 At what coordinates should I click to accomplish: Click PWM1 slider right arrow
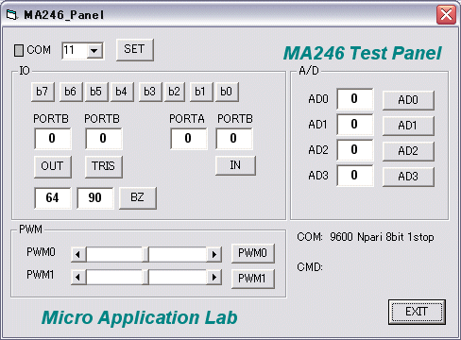(x=214, y=278)
